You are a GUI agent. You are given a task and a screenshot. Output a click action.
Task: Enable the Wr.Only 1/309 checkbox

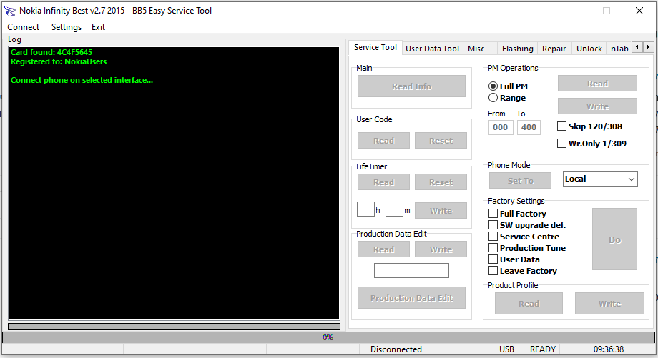(x=561, y=144)
